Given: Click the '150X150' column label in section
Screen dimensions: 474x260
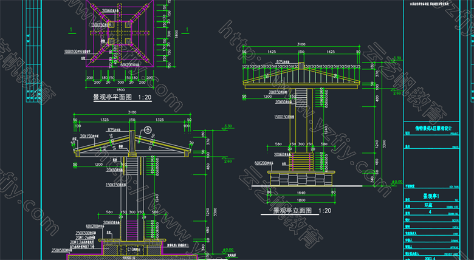Looking at the screenshot, I should 115,185.
